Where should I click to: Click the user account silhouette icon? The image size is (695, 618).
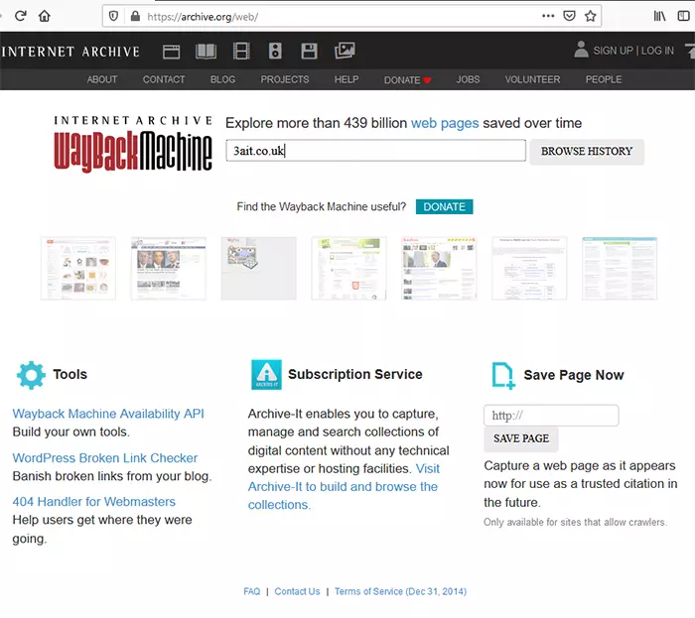coord(581,50)
